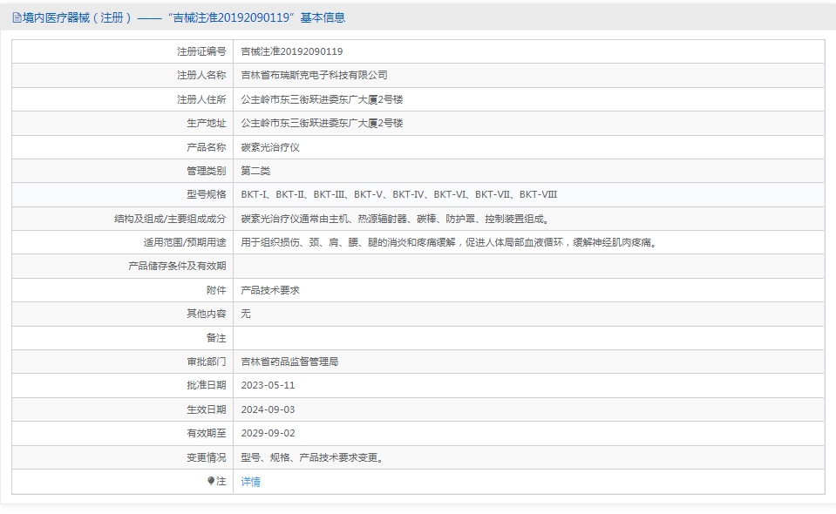The width and height of the screenshot is (836, 514).
Task: Click the 适用范围/预期用途 label
Action: click(185, 242)
